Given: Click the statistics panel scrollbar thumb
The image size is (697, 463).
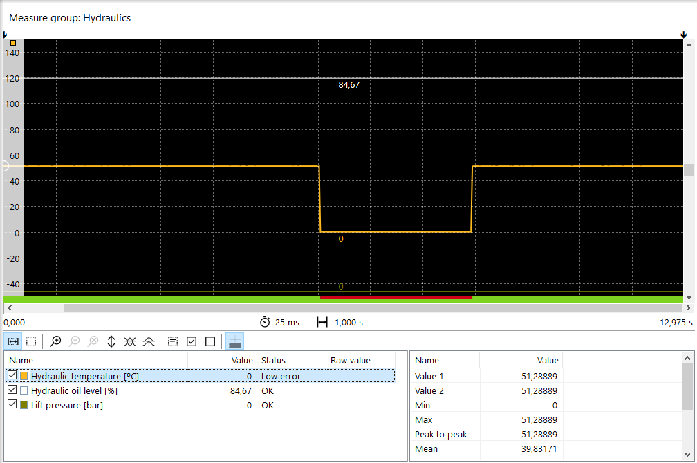Looking at the screenshot, I should (x=687, y=386).
